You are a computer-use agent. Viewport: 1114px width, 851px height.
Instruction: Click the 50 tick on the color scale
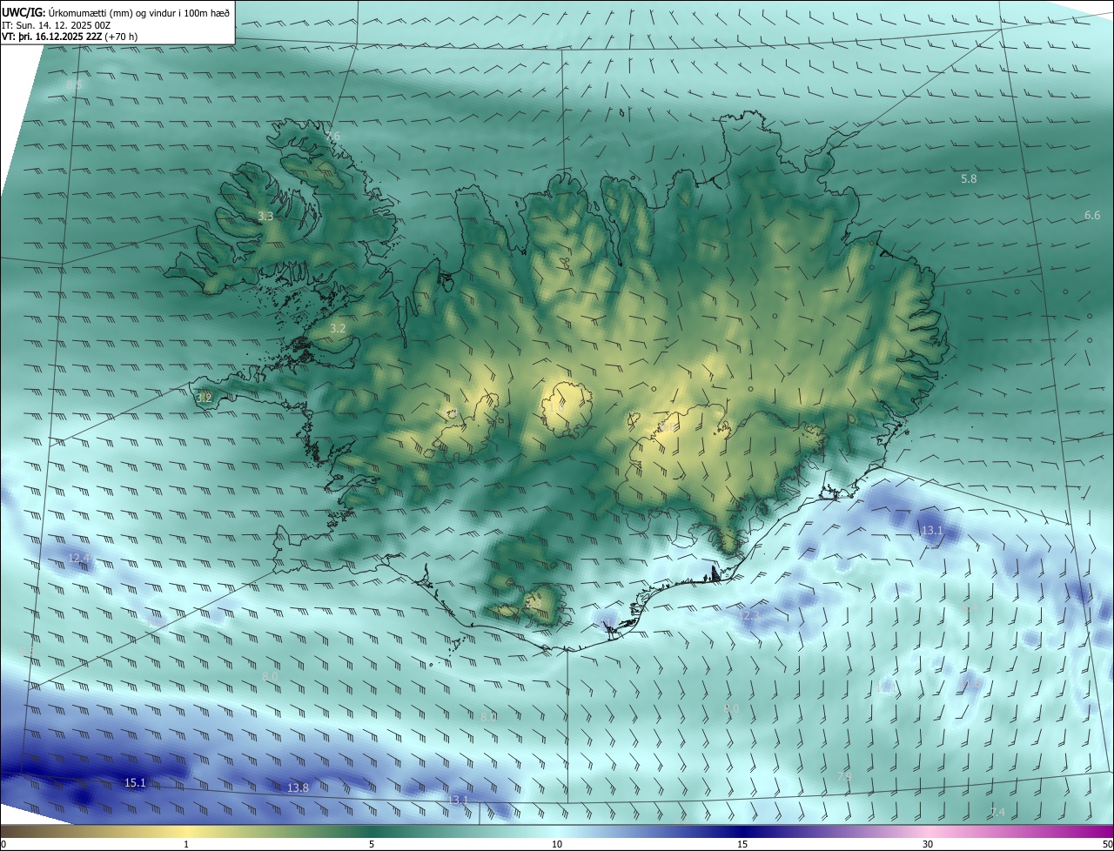[1106, 844]
